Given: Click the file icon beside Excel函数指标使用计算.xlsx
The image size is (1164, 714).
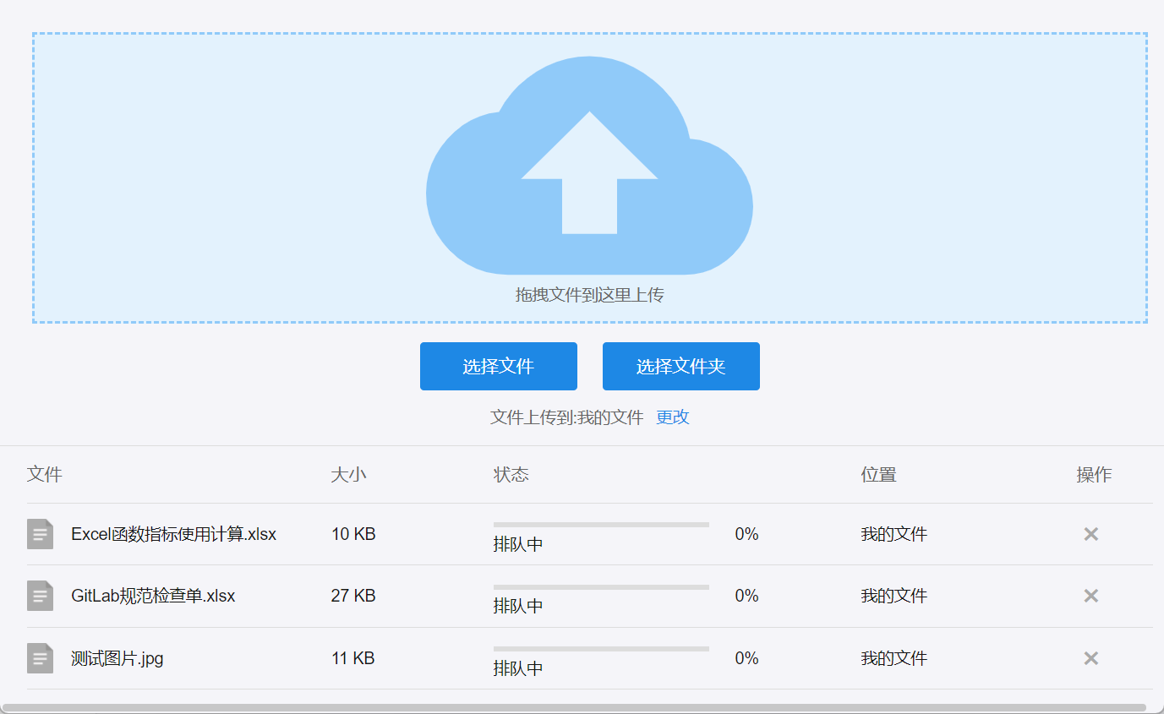Looking at the screenshot, I should [x=40, y=534].
